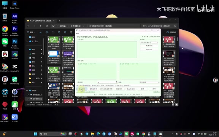Screen dimensions: 219x137
Task: Open Adobe Audition desktop icon
Action: (x=15, y=18)
